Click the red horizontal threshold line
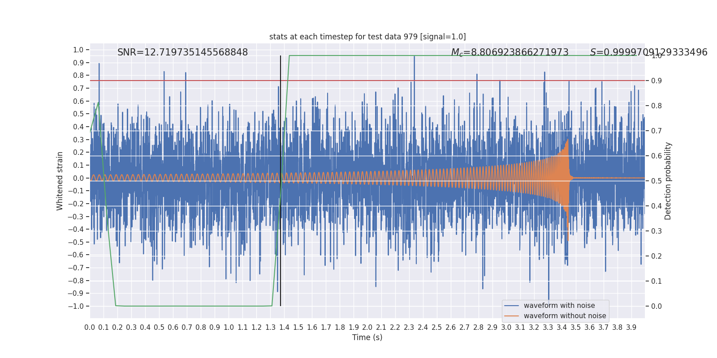The width and height of the screenshot is (717, 358). (367, 81)
